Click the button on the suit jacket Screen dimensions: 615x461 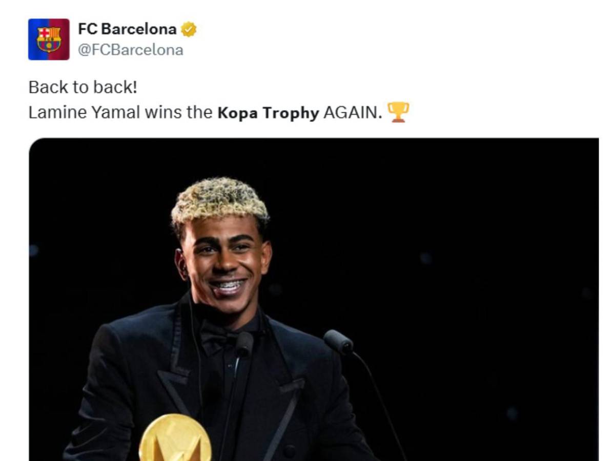click(290, 452)
